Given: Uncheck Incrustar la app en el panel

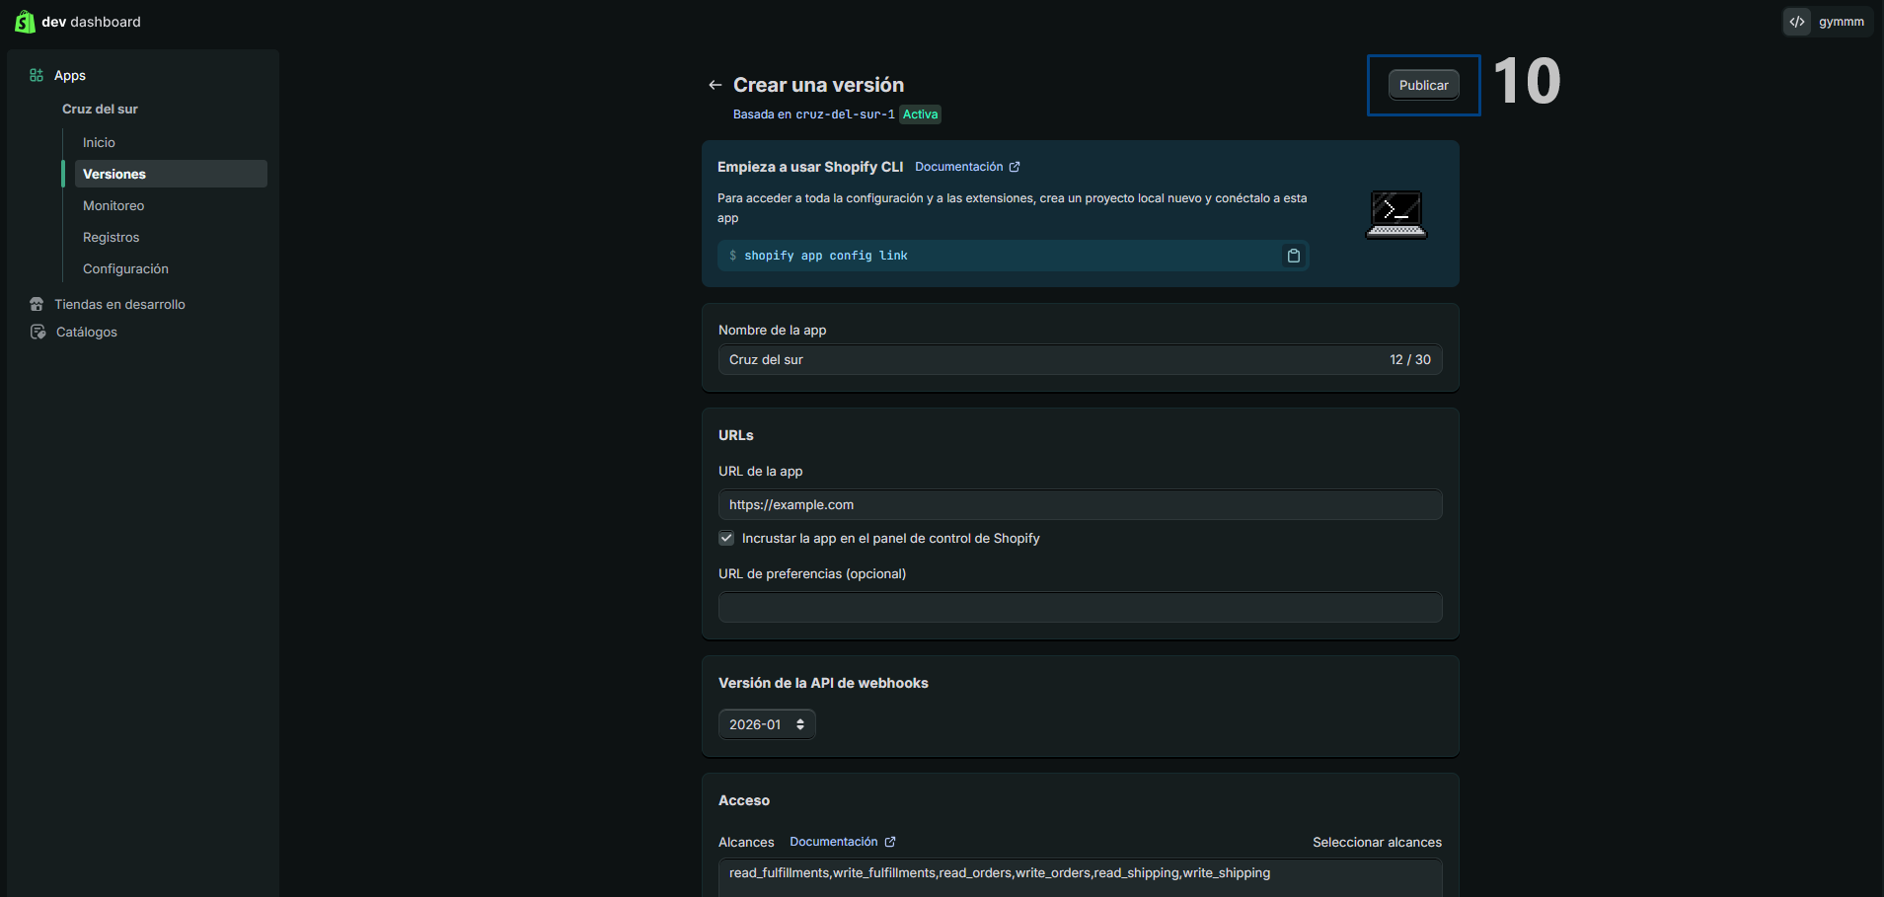Looking at the screenshot, I should point(726,539).
